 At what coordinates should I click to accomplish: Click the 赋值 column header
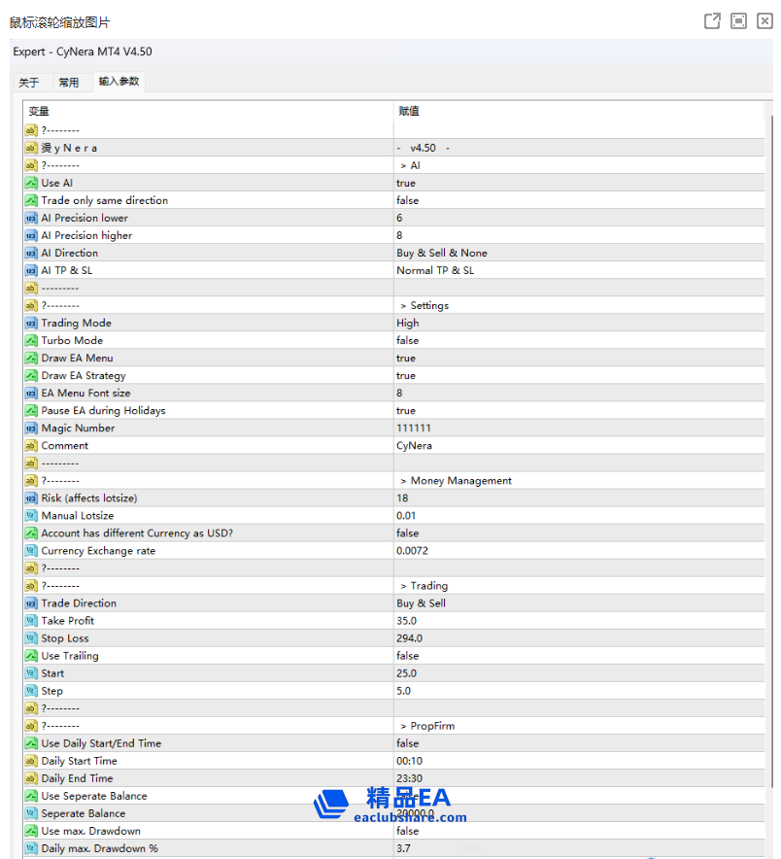(409, 111)
